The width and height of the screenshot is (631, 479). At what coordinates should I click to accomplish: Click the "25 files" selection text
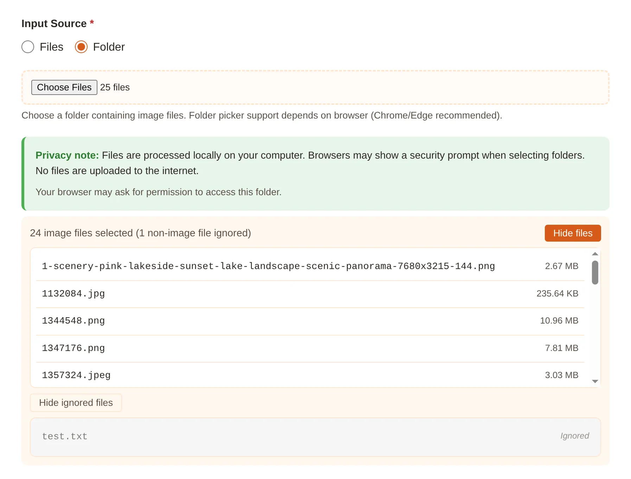(115, 87)
